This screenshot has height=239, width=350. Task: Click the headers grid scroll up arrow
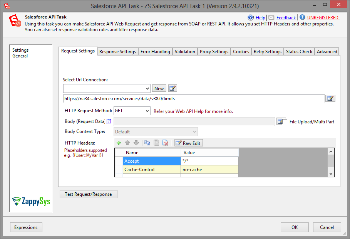[x=331, y=151]
